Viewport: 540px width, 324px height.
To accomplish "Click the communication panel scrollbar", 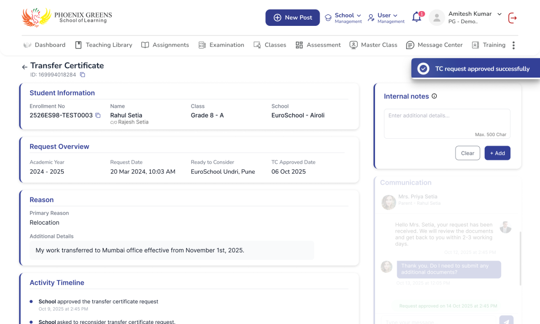I will (x=520, y=259).
